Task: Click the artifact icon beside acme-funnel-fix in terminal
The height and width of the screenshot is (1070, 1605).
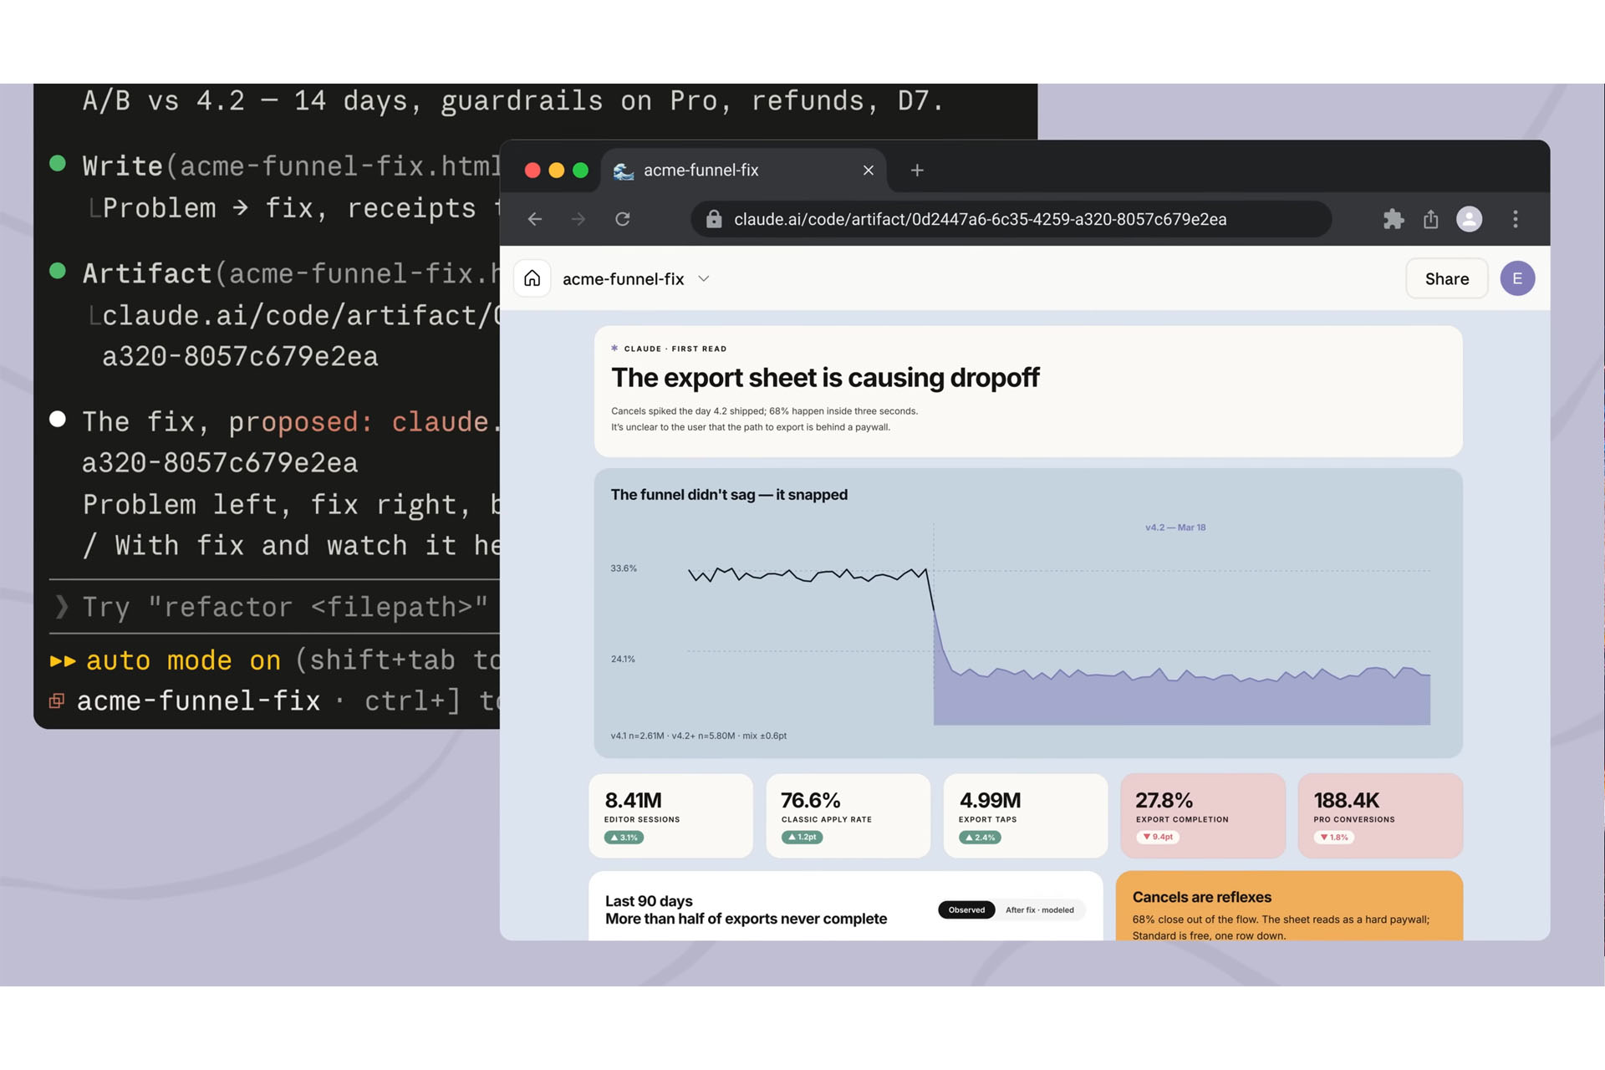Action: [x=57, y=701]
